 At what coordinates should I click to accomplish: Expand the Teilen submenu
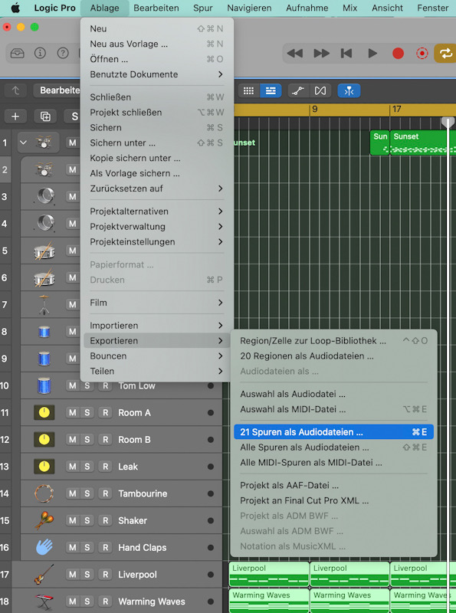coord(157,371)
